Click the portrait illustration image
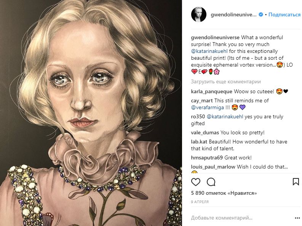The image size is (302, 226). point(91,113)
